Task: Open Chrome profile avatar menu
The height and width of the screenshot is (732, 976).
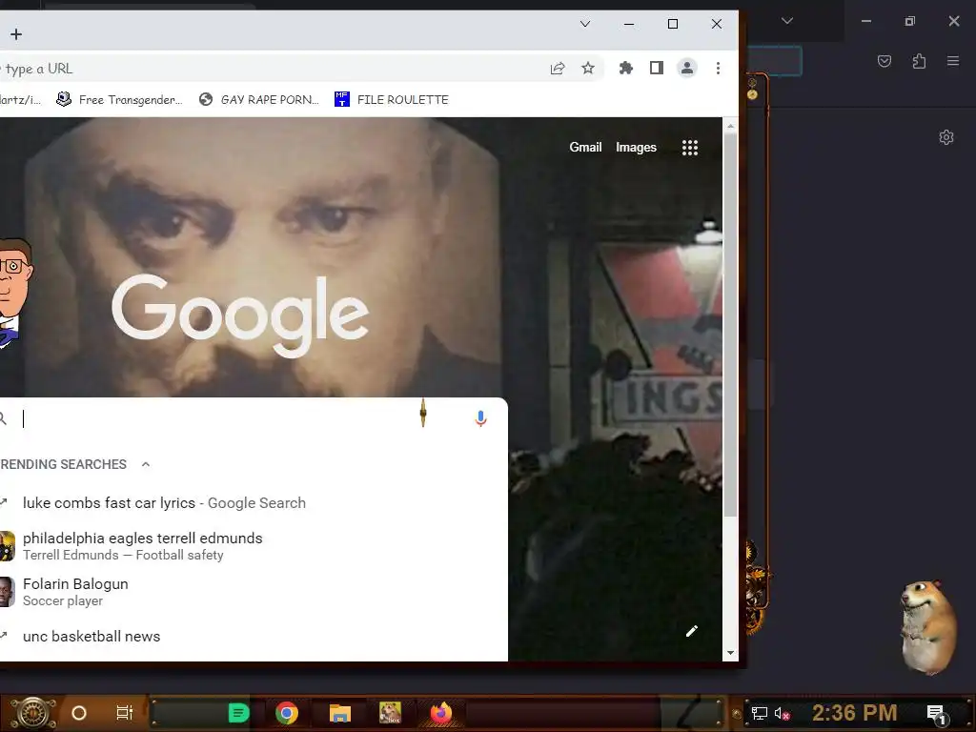Action: (686, 68)
